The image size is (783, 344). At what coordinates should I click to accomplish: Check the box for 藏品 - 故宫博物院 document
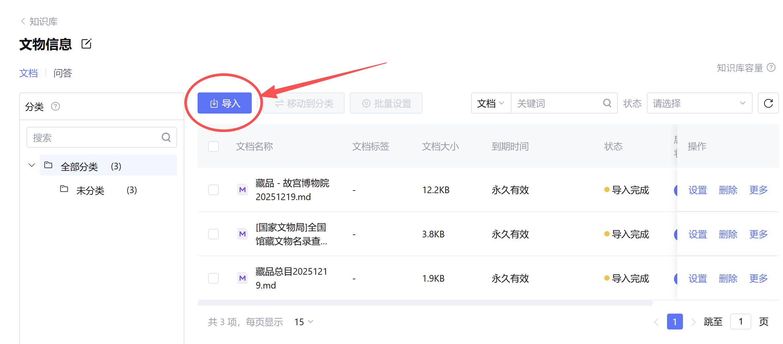click(213, 190)
